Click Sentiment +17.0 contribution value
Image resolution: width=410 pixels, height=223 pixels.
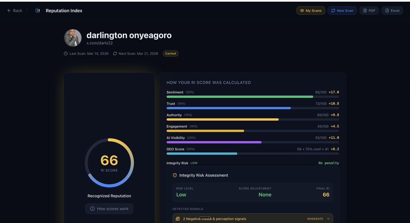(334, 92)
